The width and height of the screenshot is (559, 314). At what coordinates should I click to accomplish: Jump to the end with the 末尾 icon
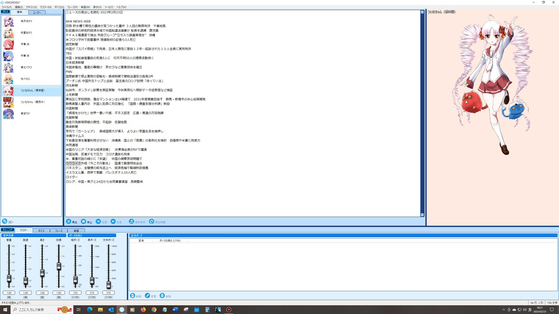tap(113, 222)
